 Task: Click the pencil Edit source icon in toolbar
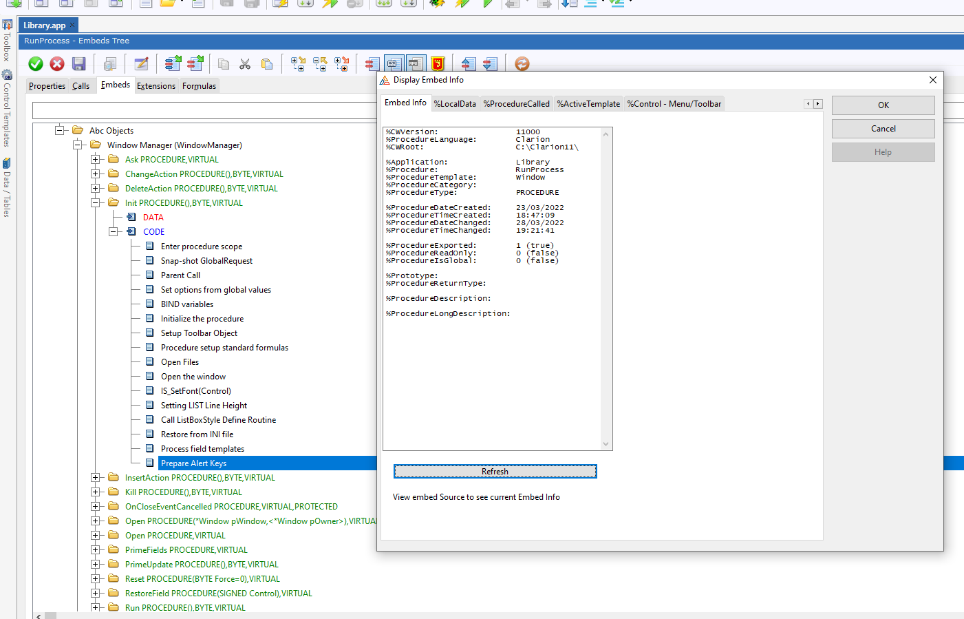tap(142, 64)
